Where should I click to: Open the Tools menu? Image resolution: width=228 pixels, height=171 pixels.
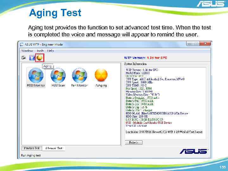point(40,51)
